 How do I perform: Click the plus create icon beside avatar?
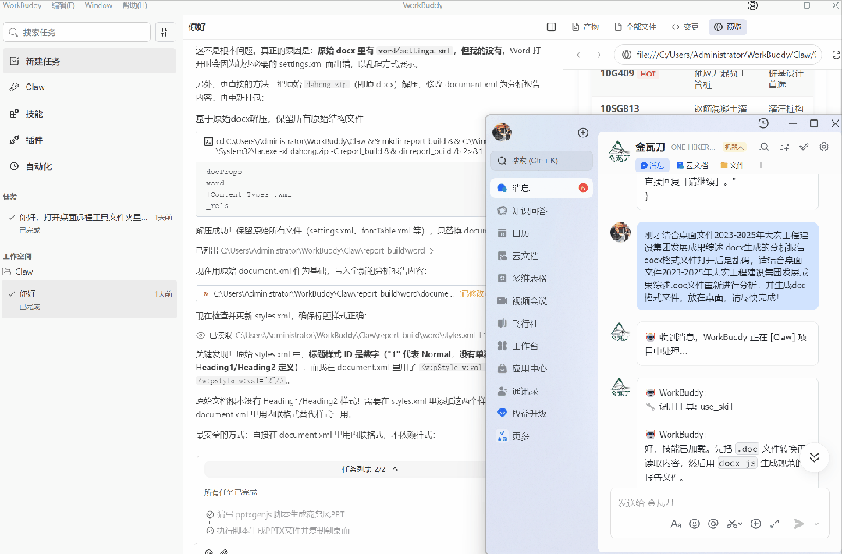583,133
